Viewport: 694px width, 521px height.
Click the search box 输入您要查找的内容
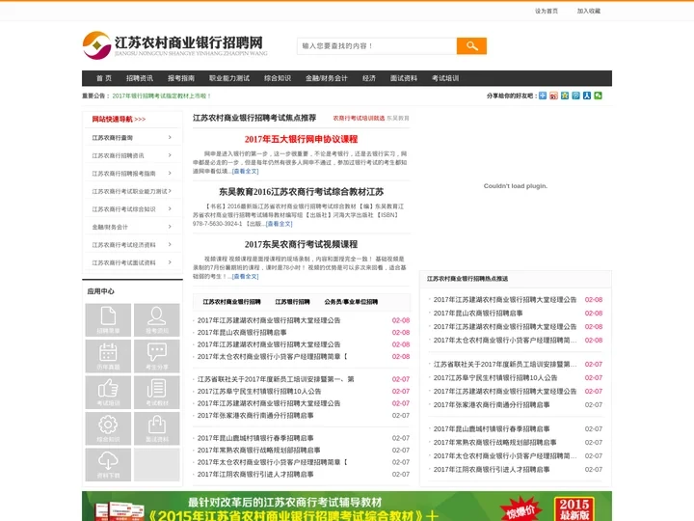point(377,46)
